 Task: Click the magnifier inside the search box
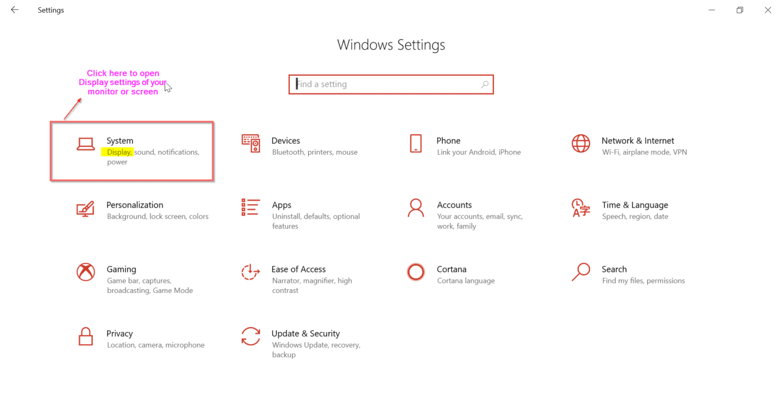coord(484,84)
